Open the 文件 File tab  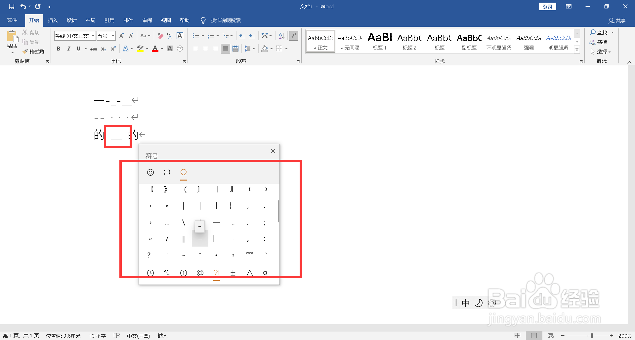click(12, 20)
